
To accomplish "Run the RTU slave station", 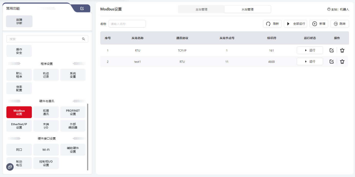I will tap(310, 50).
